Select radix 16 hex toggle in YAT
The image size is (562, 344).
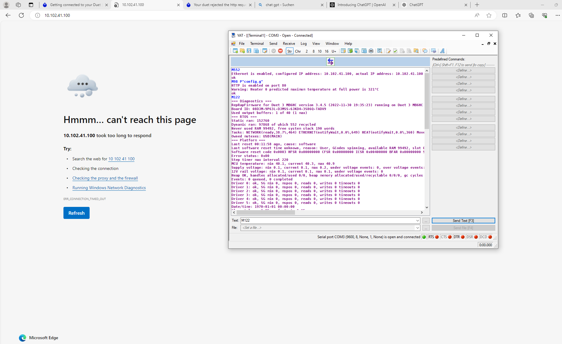(x=327, y=51)
